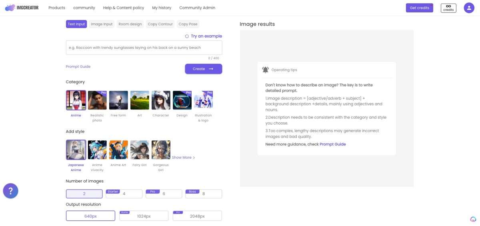Click the 'Number of images' label
The width and height of the screenshot is (480, 226).
[x=84, y=181]
